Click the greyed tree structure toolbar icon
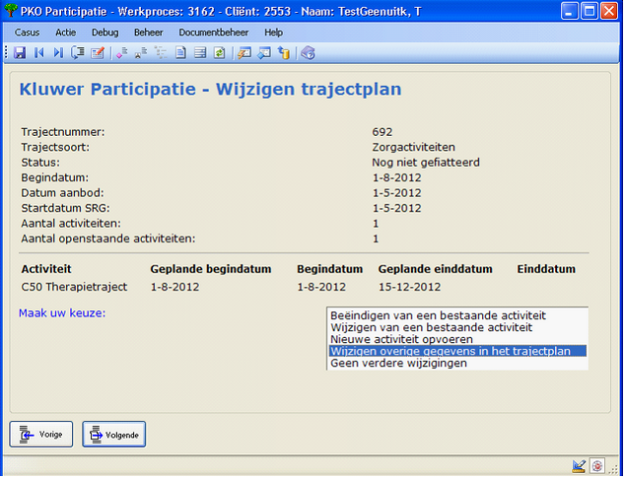The image size is (624, 477). (x=161, y=53)
